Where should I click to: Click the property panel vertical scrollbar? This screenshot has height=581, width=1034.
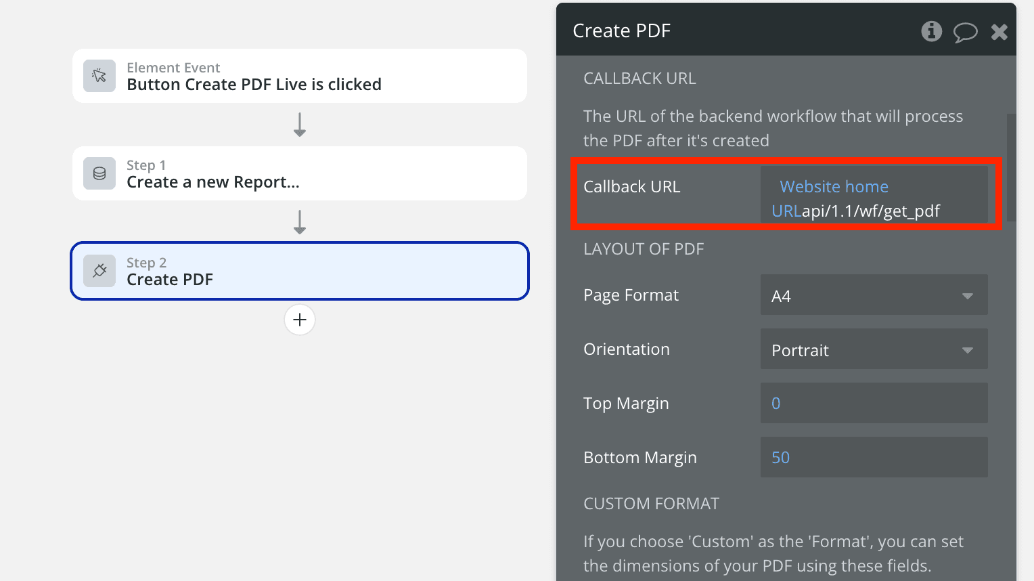point(1011,168)
